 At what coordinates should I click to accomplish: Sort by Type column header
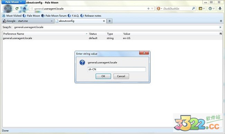click(x=114, y=34)
